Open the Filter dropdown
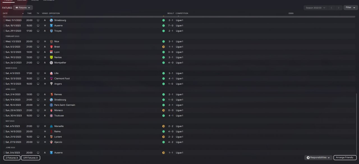The image size is (359, 164). click(350, 8)
